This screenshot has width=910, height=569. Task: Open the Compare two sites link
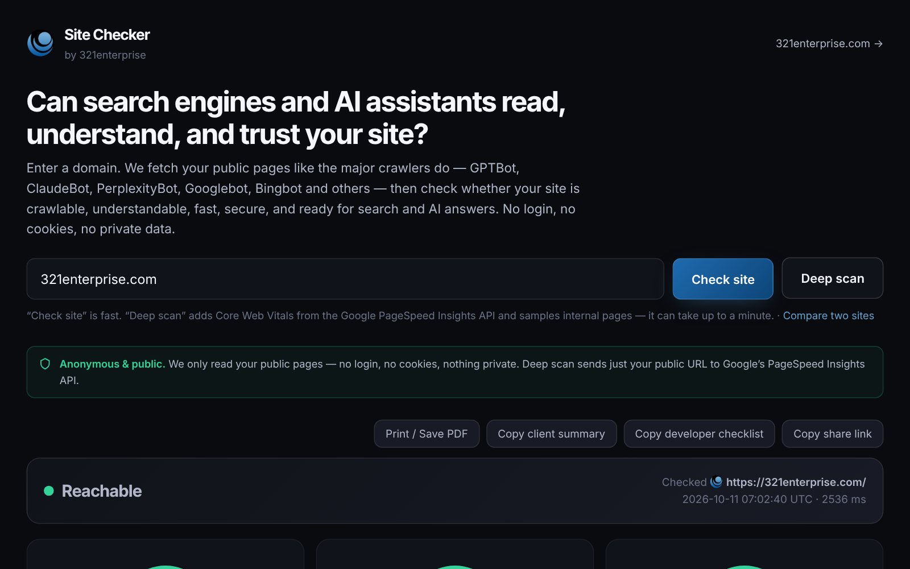tap(829, 316)
